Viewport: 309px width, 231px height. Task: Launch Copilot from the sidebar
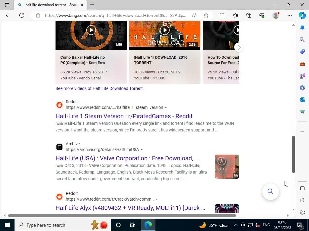pos(302,15)
